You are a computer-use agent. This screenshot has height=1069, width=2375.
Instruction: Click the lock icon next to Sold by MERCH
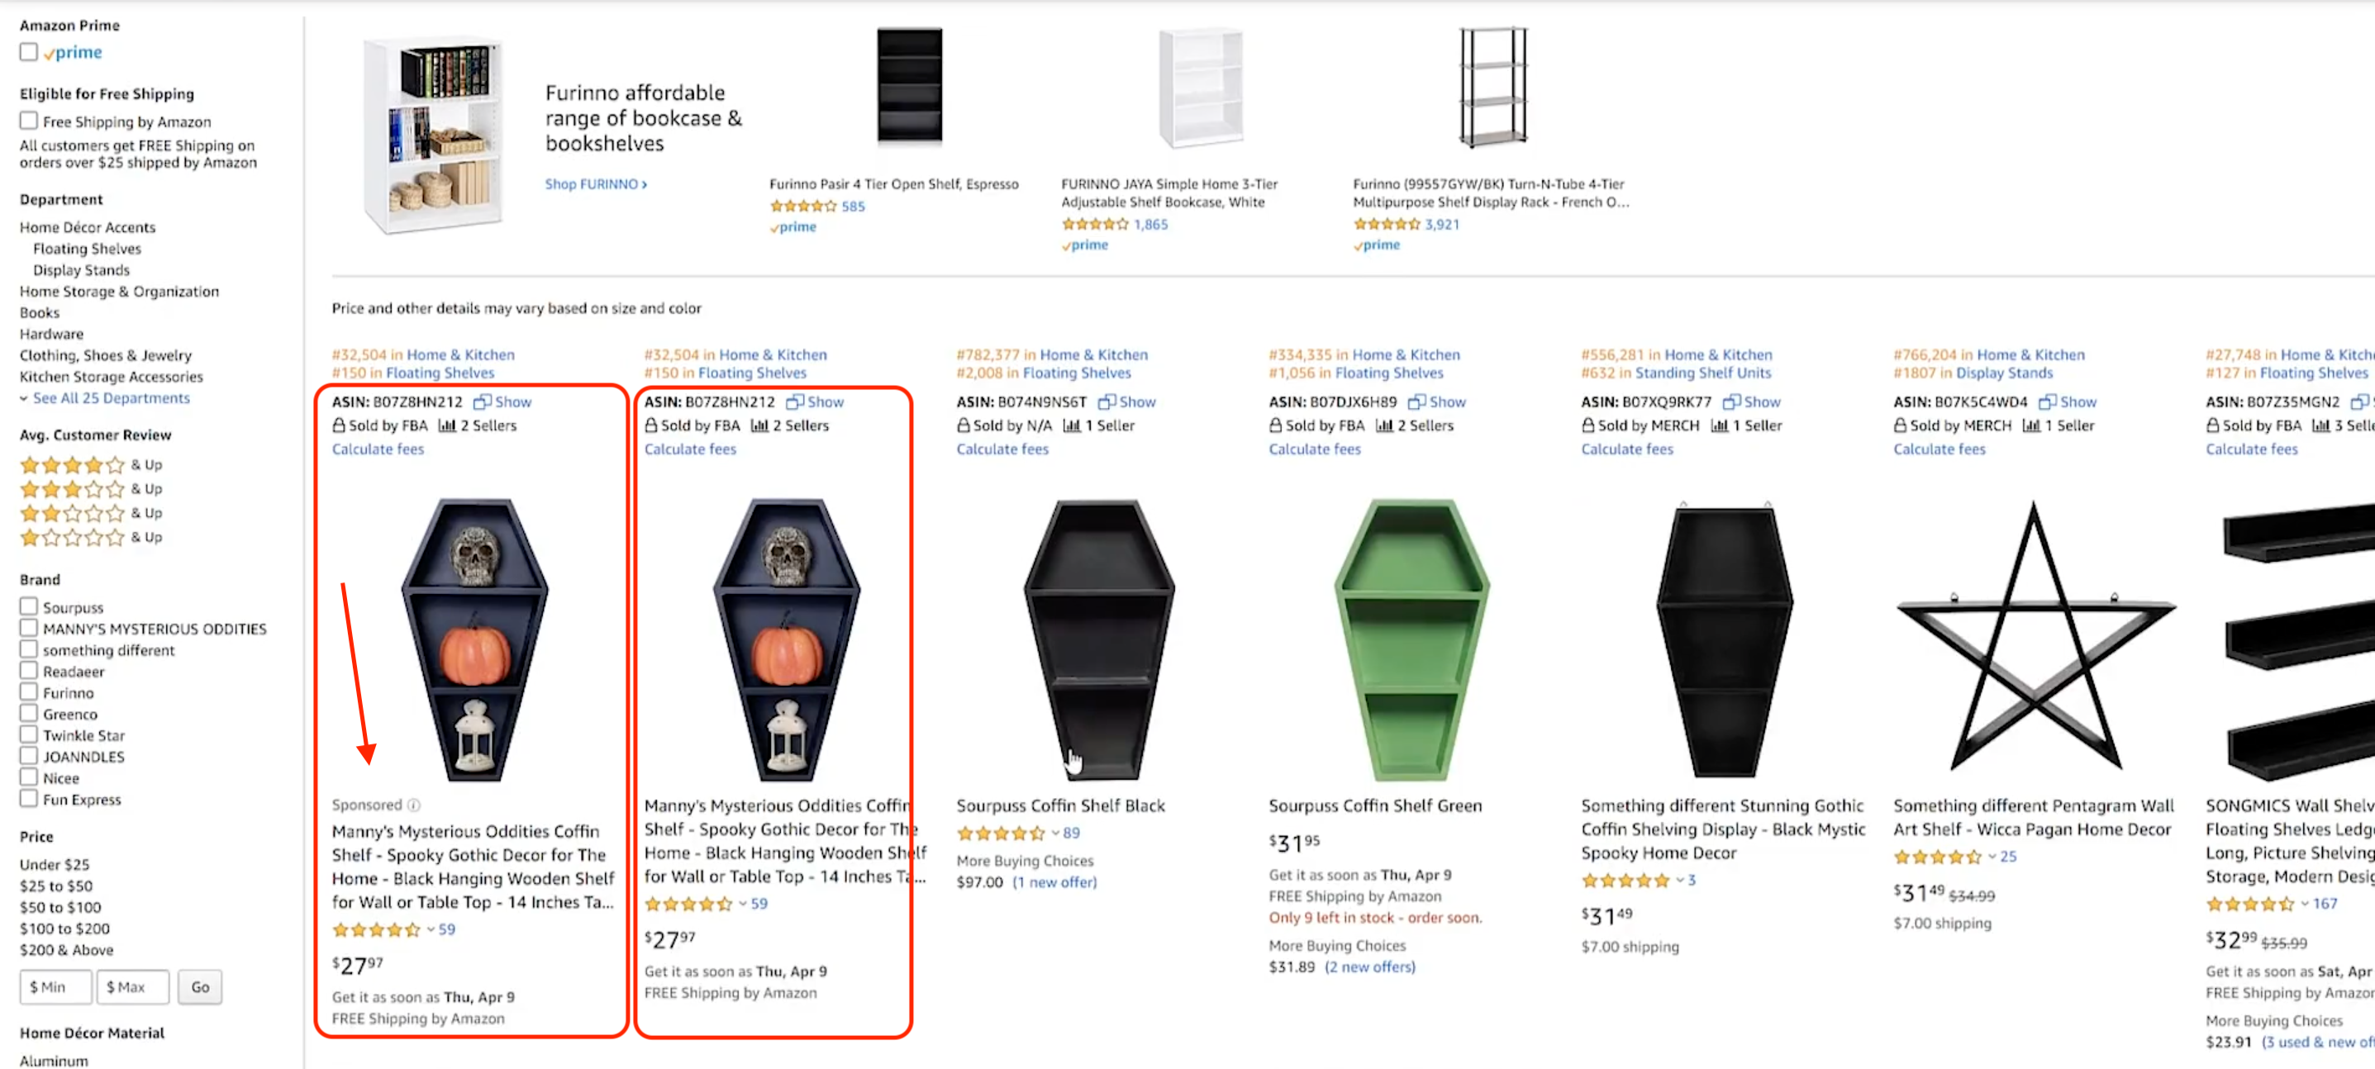[x=1587, y=425]
